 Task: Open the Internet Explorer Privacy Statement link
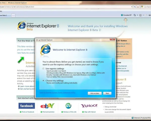coord(57,93)
